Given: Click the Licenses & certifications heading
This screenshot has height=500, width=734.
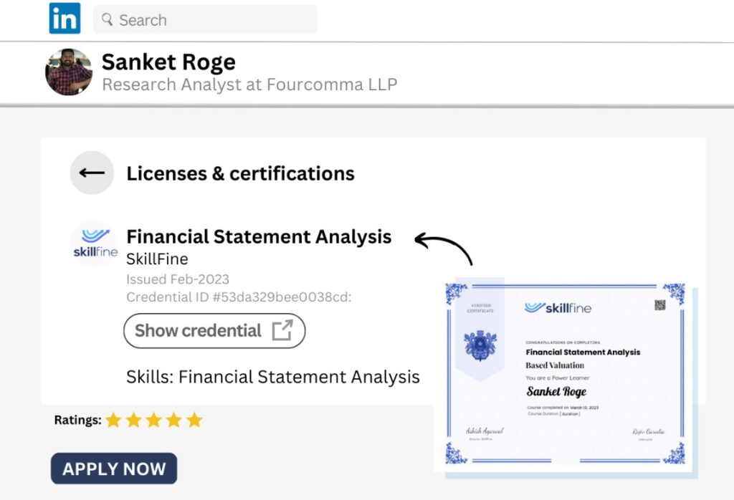Looking at the screenshot, I should coord(240,173).
